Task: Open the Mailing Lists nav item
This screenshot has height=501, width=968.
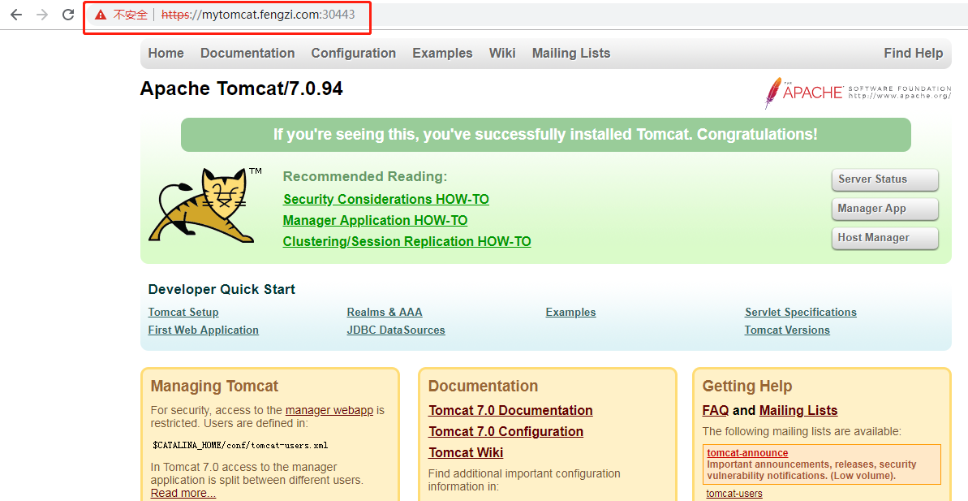Action: [571, 53]
